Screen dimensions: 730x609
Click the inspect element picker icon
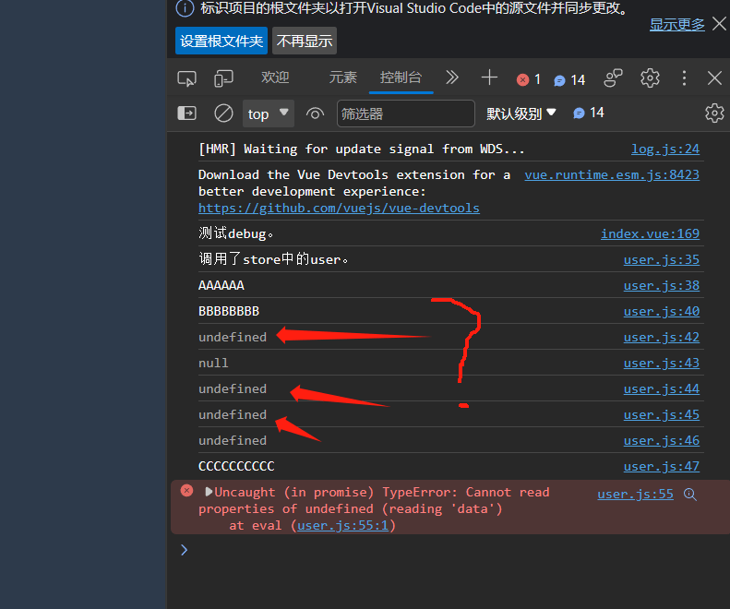187,78
